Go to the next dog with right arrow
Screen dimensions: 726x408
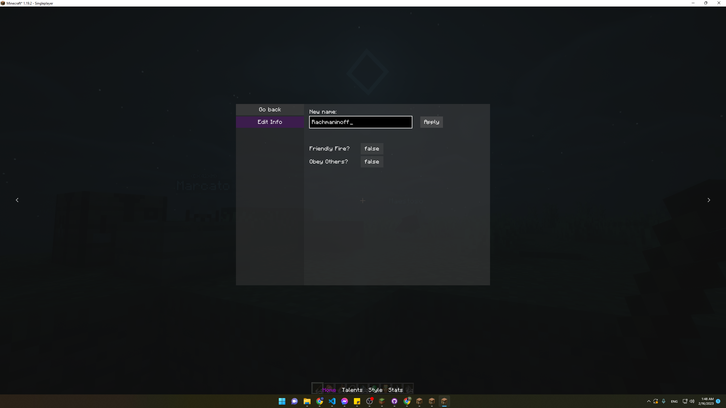coord(709,200)
